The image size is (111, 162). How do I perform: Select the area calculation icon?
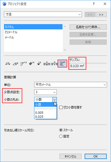[x=62, y=64]
